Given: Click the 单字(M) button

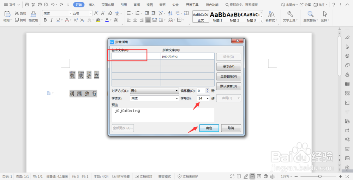Looking at the screenshot, I should [229, 67].
